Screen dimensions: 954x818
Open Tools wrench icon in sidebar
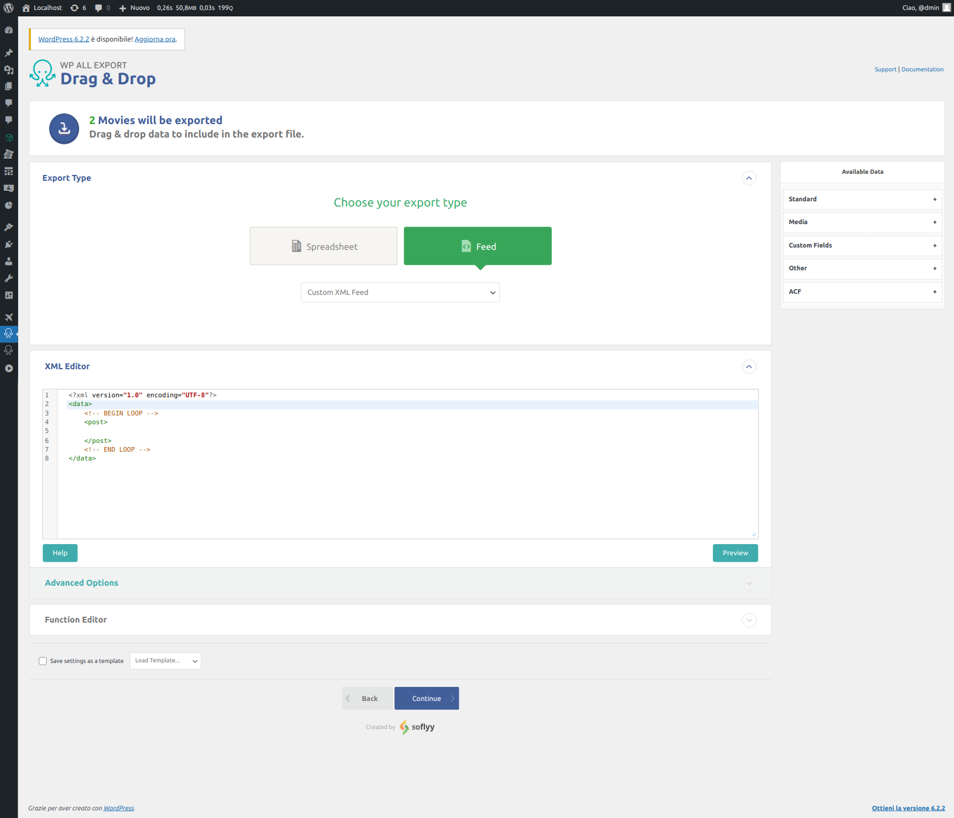point(9,279)
